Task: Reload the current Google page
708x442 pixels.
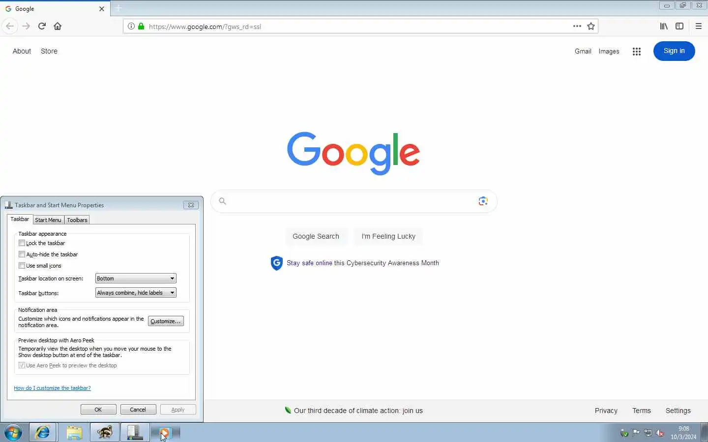Action: coord(42,26)
